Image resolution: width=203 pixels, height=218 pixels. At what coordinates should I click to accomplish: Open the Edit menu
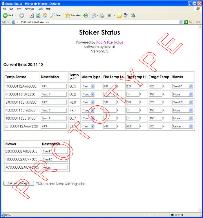click(x=11, y=9)
